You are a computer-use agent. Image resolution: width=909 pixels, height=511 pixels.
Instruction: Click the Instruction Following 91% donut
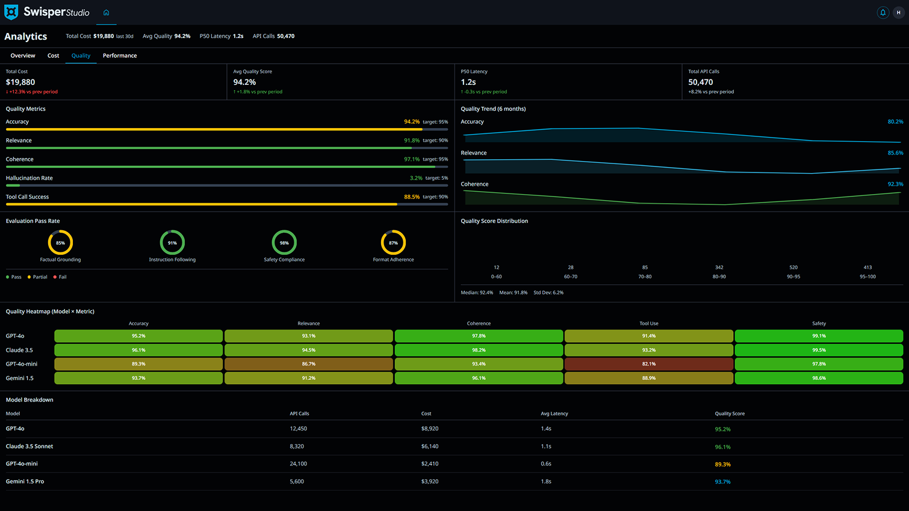172,243
